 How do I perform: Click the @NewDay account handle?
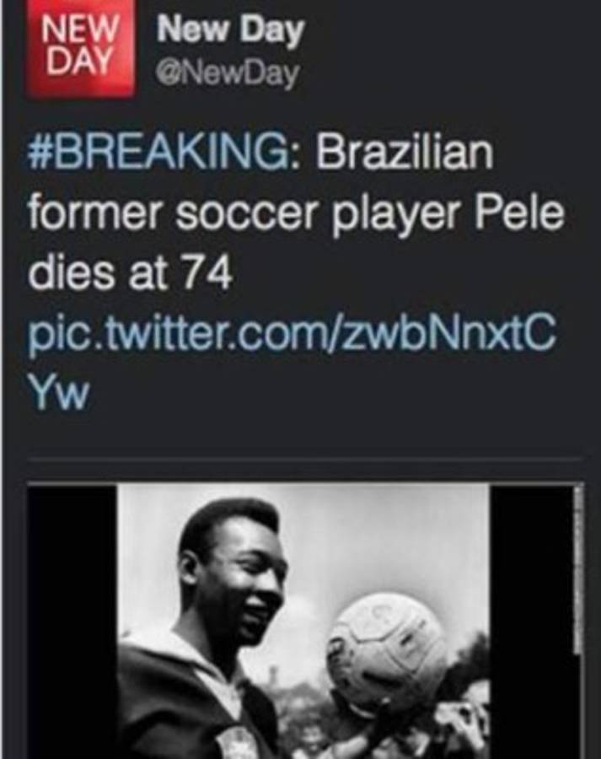pyautogui.click(x=228, y=76)
